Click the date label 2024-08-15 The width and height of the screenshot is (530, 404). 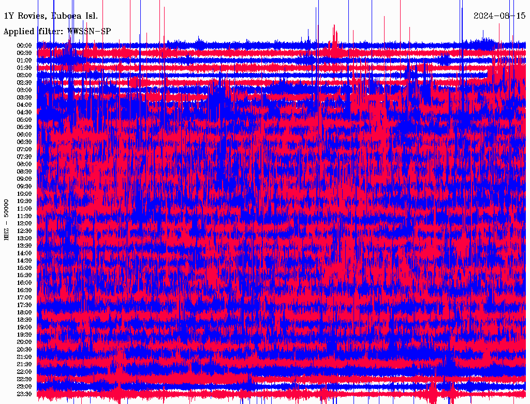click(499, 16)
